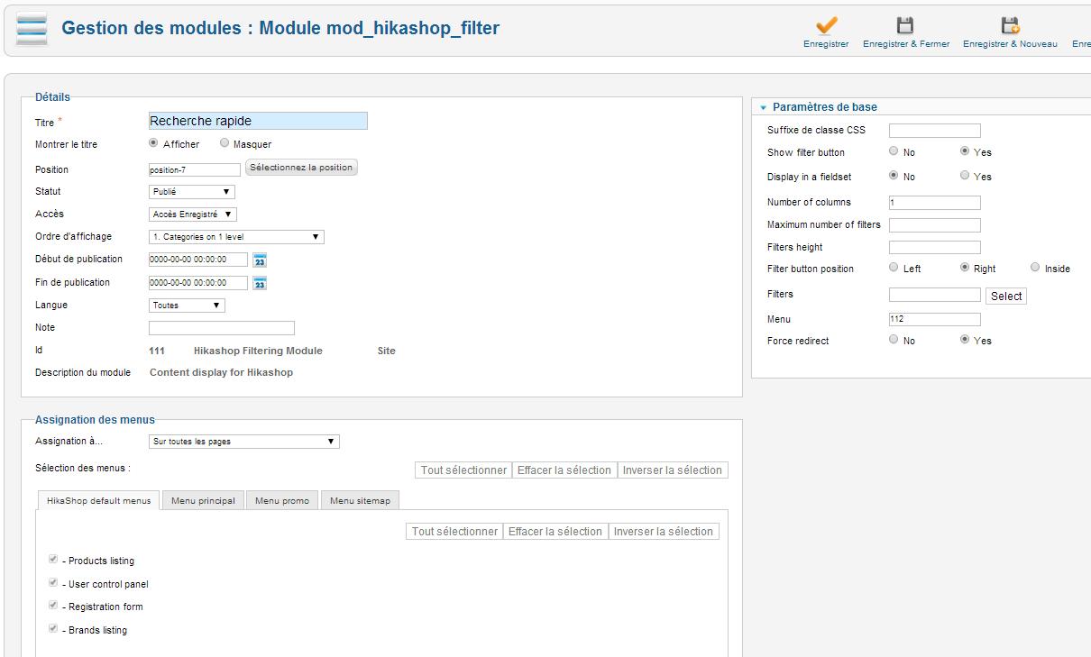Viewport: 1091px width, 657px height.
Task: Click the Sélectionnez la position button
Action: (x=301, y=168)
